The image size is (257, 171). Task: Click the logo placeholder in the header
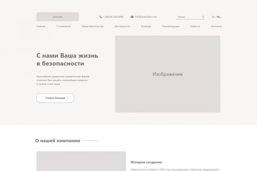point(57,17)
